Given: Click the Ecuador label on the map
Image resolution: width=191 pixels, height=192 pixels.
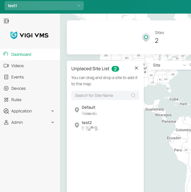Looking at the screenshot, I should [x=174, y=138].
